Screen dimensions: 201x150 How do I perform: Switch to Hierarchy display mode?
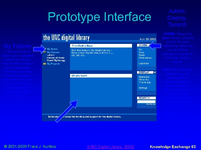click(144, 80)
